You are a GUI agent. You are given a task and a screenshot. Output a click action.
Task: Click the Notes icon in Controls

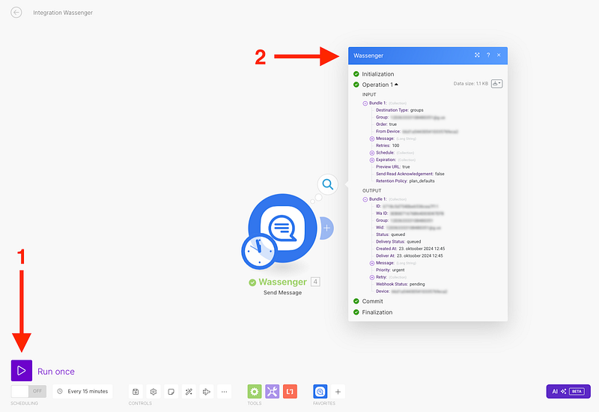coord(171,391)
